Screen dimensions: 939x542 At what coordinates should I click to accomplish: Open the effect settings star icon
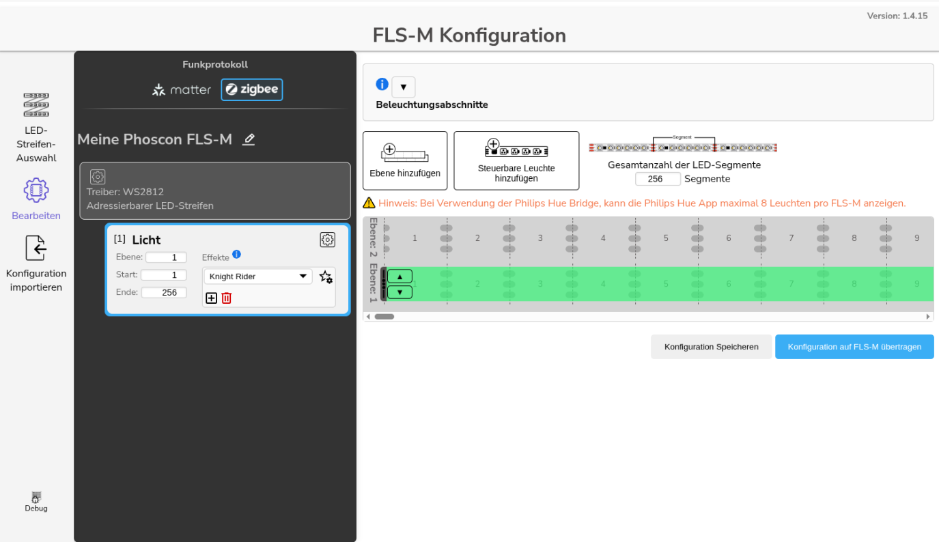point(326,277)
